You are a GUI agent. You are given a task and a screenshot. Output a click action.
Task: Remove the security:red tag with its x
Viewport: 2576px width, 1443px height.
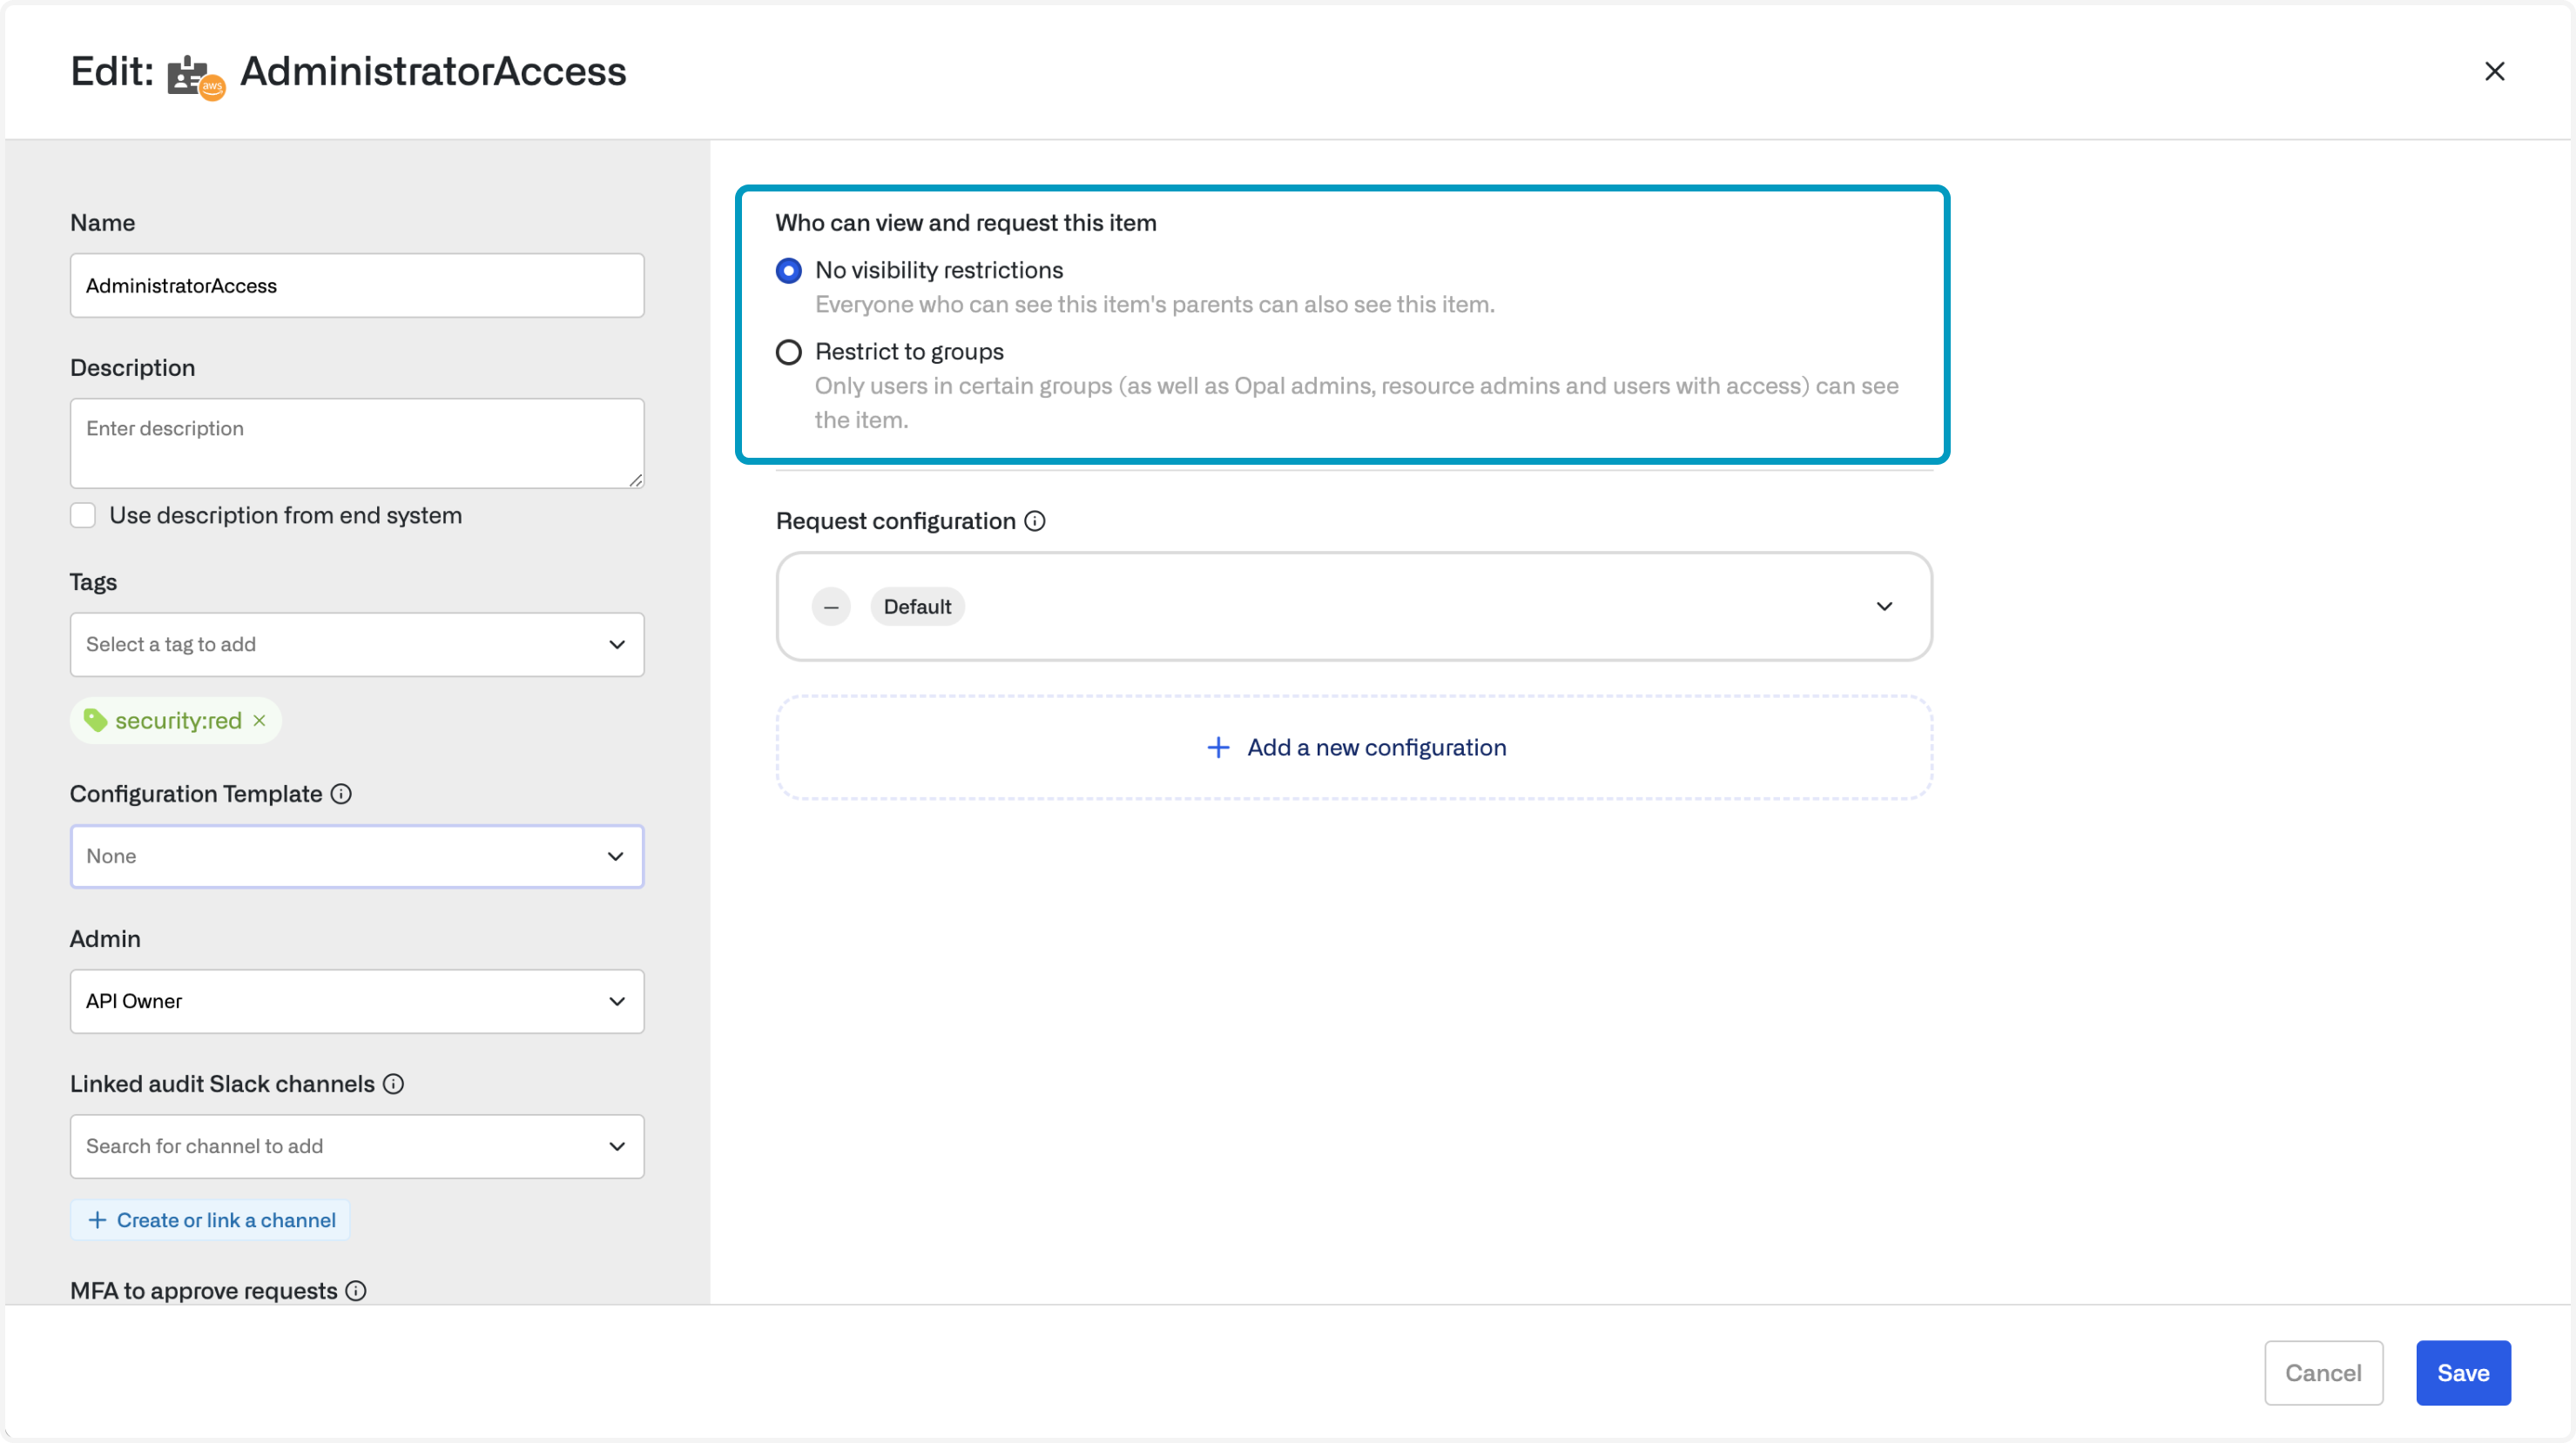point(260,721)
